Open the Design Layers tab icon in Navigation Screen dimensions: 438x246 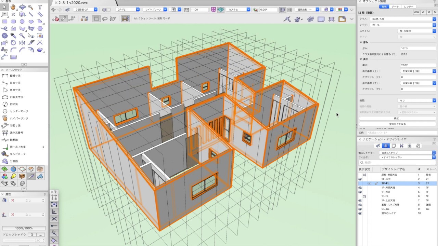(386, 146)
